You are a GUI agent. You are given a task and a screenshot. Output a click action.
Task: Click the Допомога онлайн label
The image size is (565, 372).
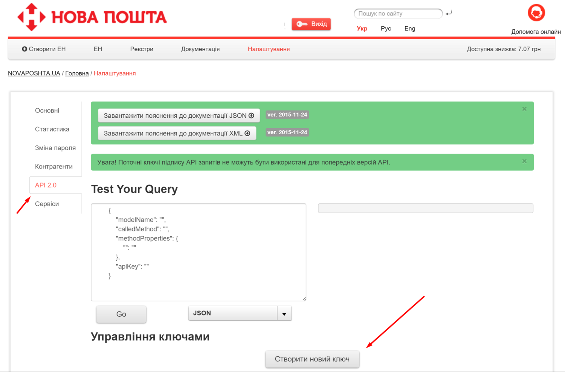point(536,32)
